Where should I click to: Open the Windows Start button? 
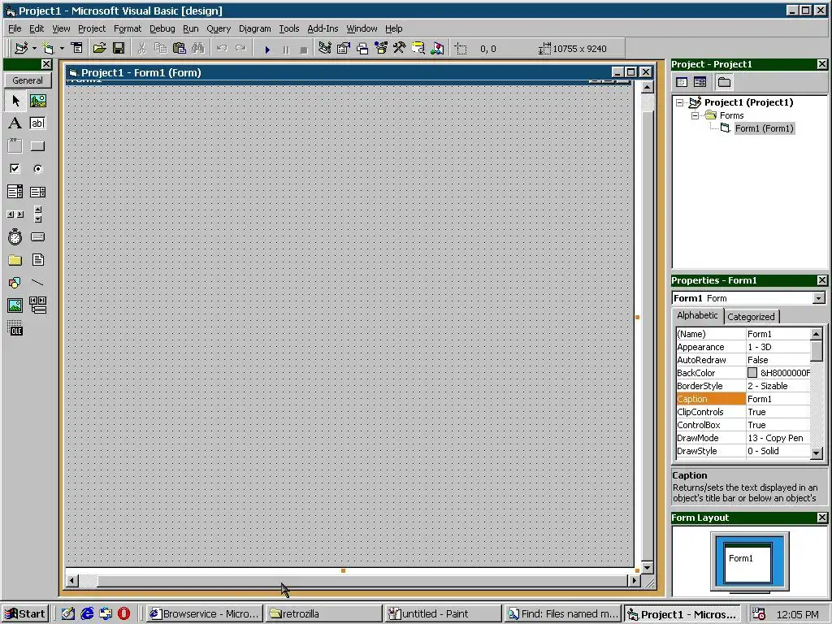(x=25, y=614)
